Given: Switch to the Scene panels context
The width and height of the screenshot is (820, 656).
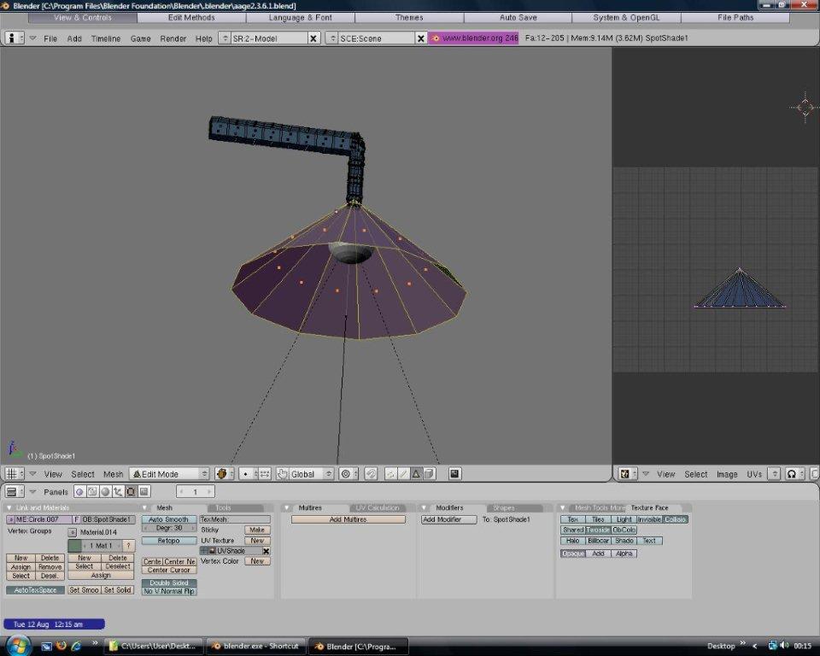Looking at the screenshot, I should [143, 492].
